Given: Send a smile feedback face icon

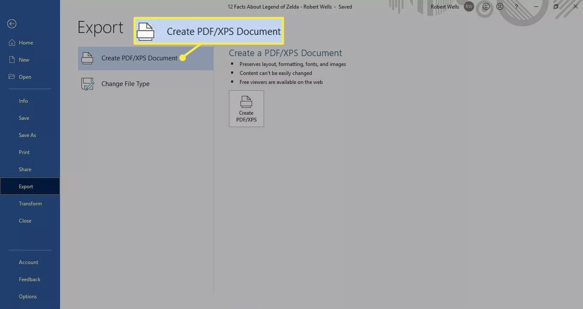Looking at the screenshot, I should coord(486,7).
